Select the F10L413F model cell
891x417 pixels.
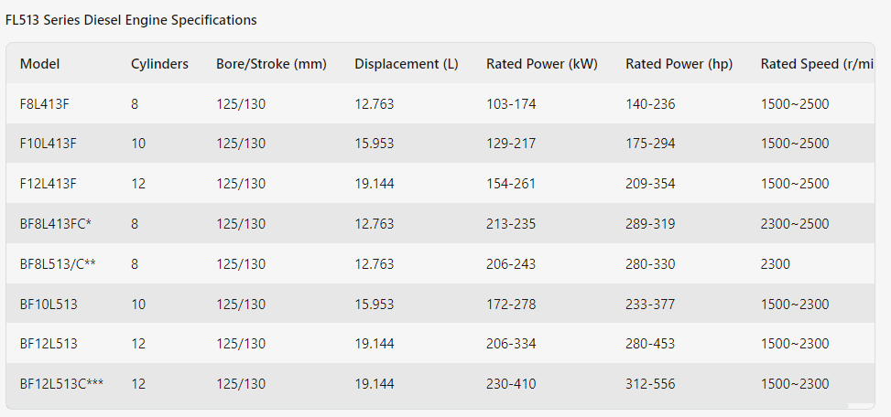(49, 144)
